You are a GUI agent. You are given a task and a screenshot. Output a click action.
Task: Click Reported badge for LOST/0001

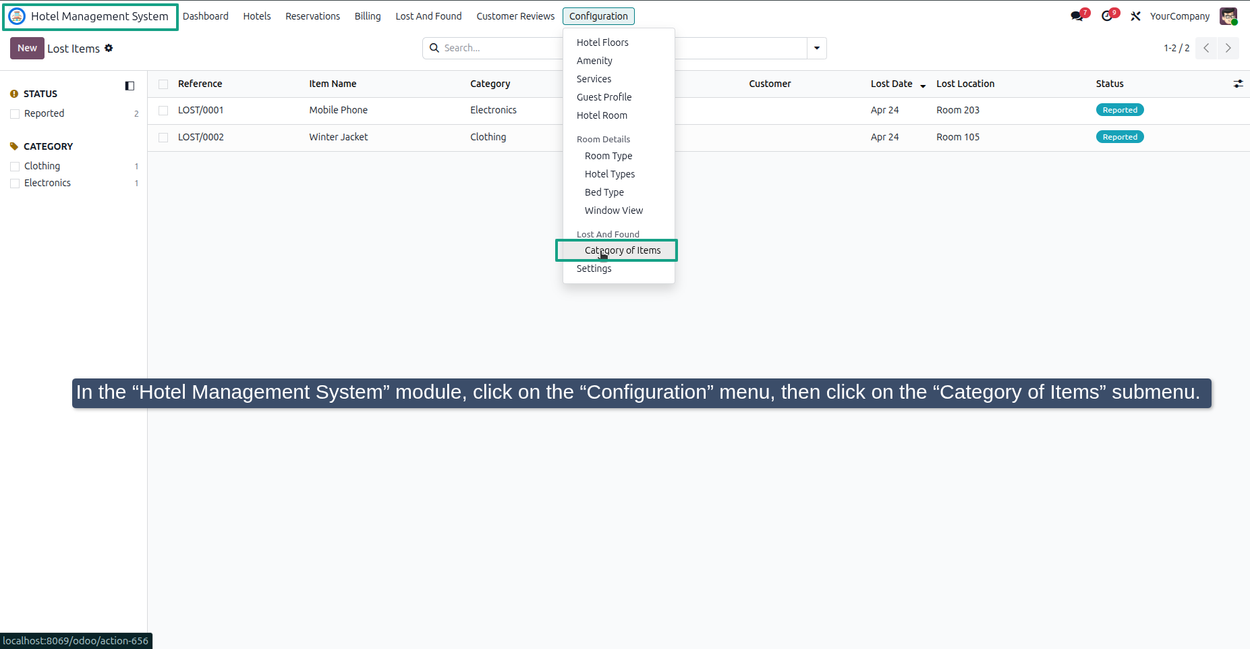1120,110
